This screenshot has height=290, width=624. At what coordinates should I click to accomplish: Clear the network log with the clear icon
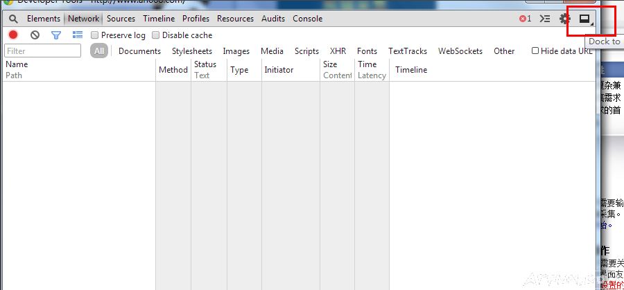(x=35, y=35)
